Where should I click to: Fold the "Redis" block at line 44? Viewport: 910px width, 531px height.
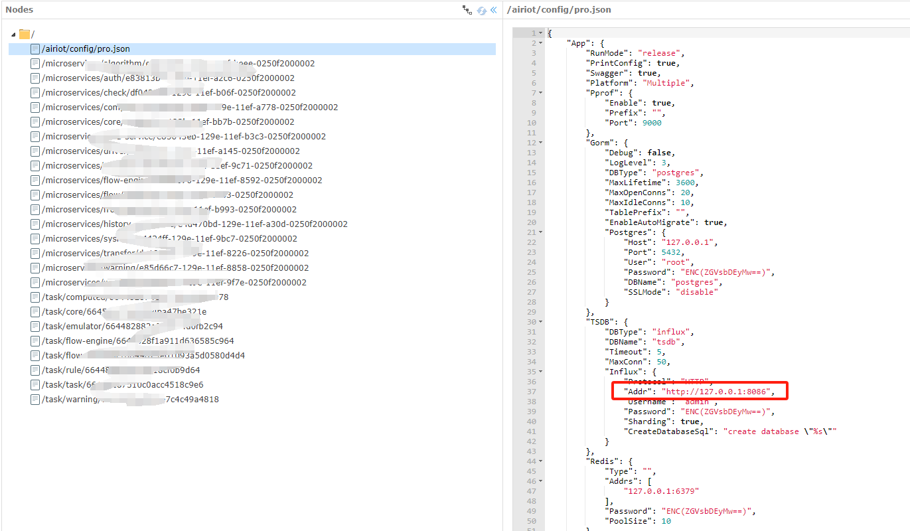541,461
